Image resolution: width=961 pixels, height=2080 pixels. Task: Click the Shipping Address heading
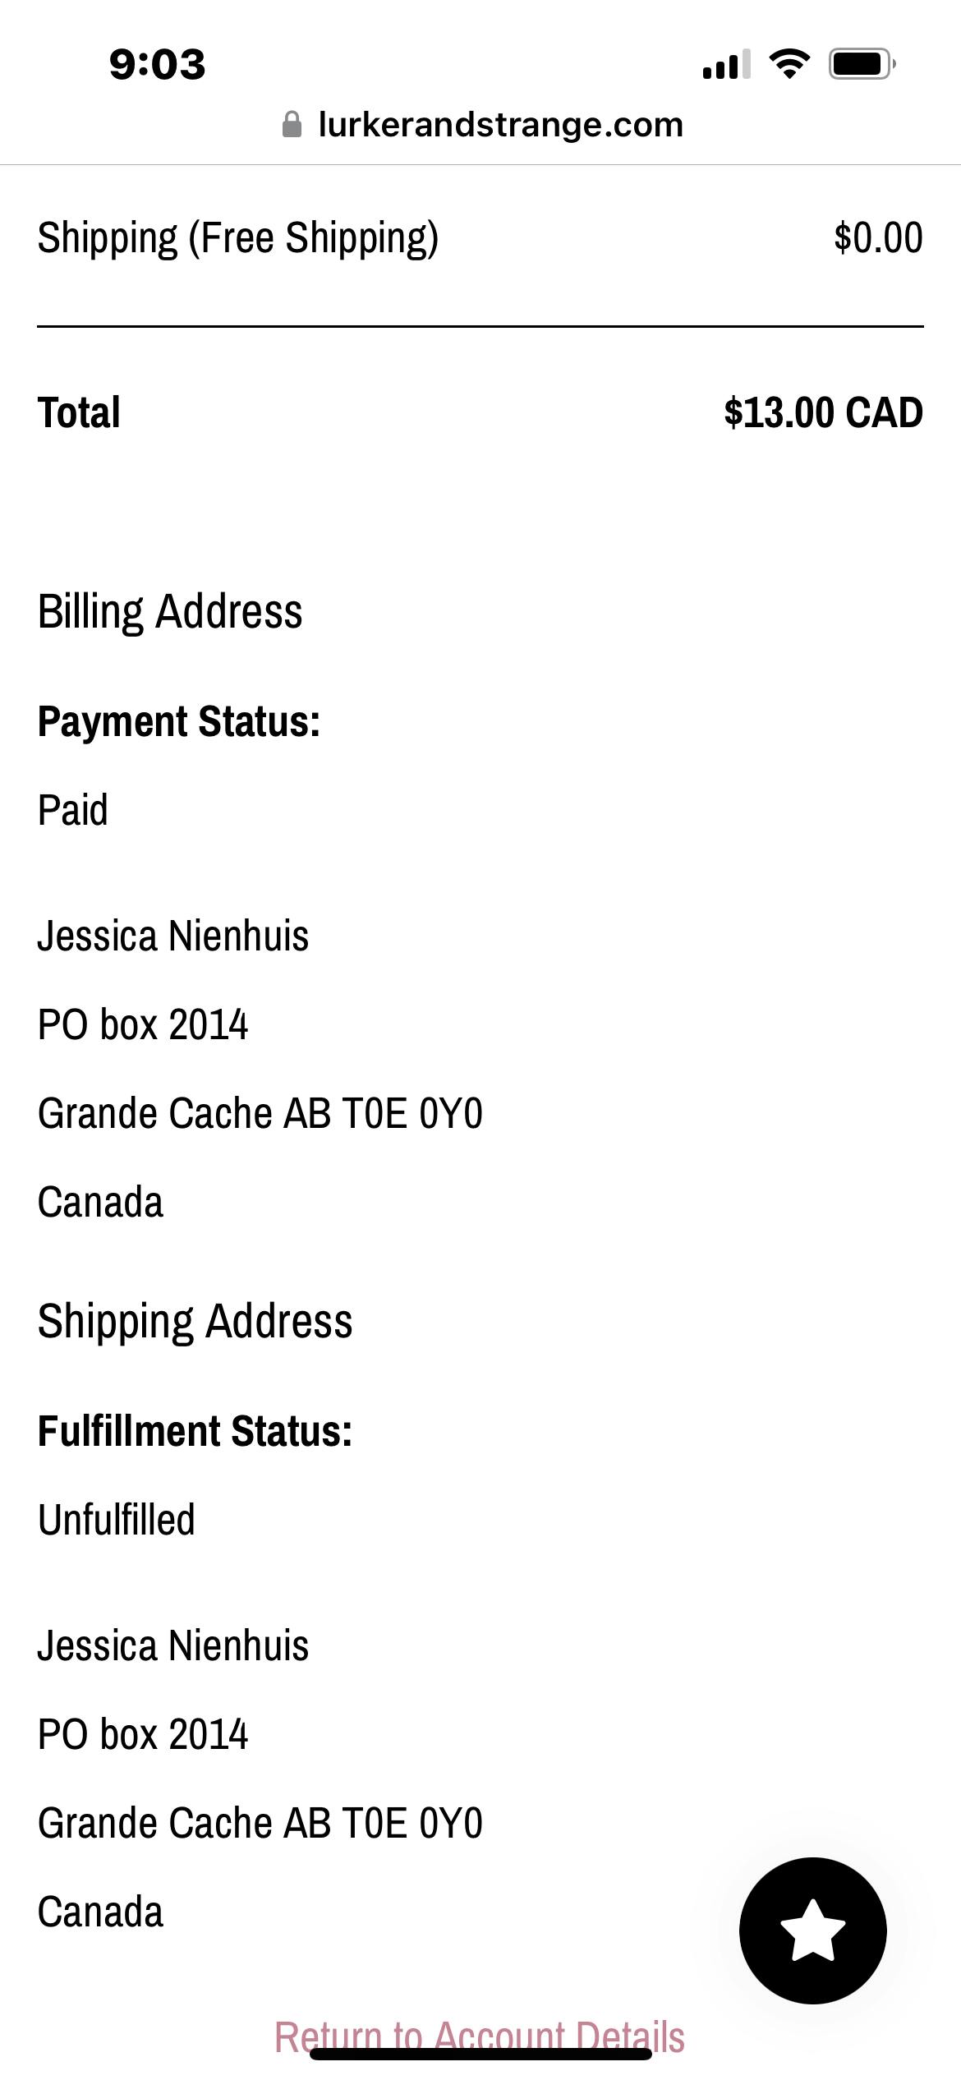[195, 1321]
